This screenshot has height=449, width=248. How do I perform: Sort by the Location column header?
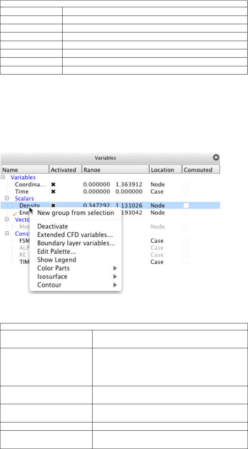point(165,169)
